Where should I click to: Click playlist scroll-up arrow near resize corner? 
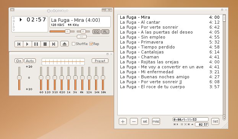pos(224,116)
